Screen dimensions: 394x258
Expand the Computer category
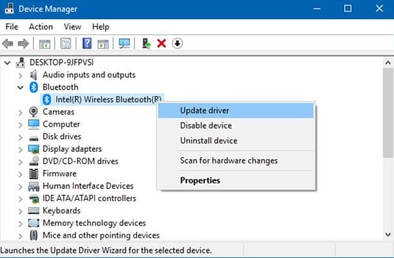[21, 125]
